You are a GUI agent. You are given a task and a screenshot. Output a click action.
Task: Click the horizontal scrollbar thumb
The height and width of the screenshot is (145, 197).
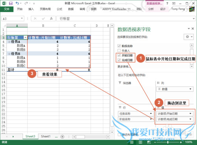(80, 137)
